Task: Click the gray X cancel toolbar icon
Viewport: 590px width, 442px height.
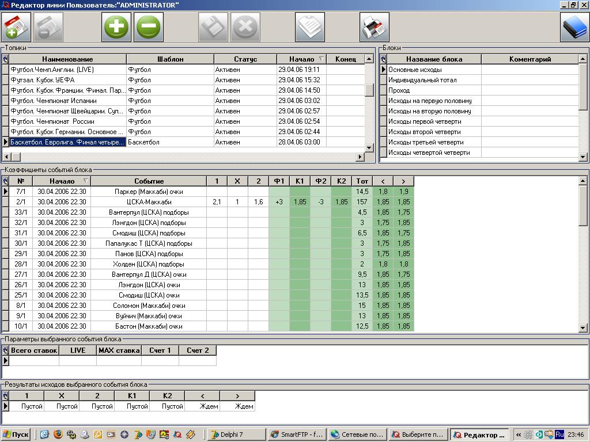Action: (245, 27)
